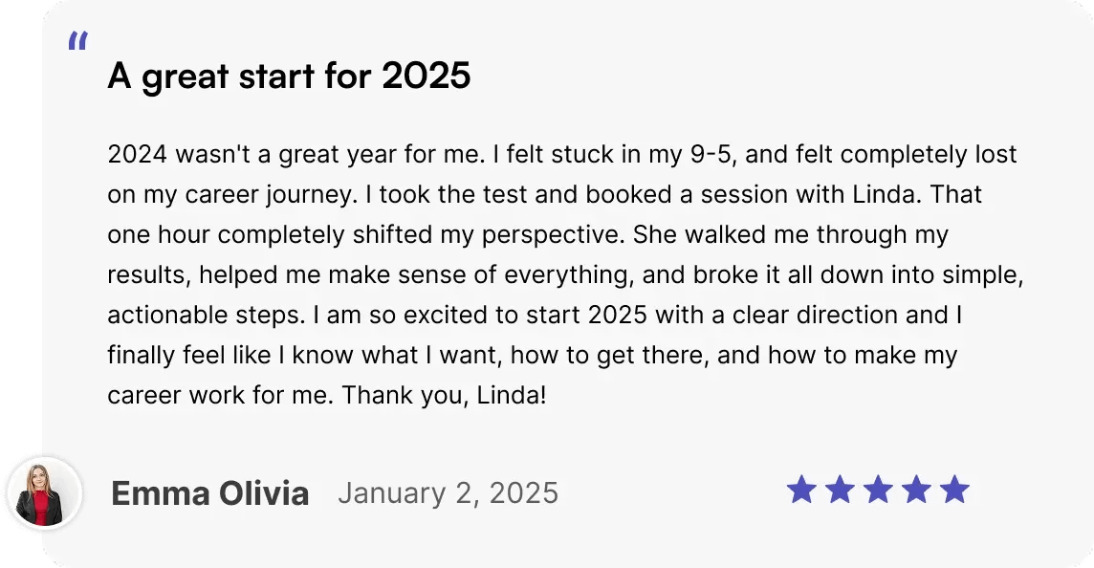Click the "actionable steps" phrase in review

(x=207, y=315)
